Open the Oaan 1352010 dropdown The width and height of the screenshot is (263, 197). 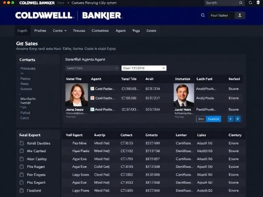click(x=144, y=68)
